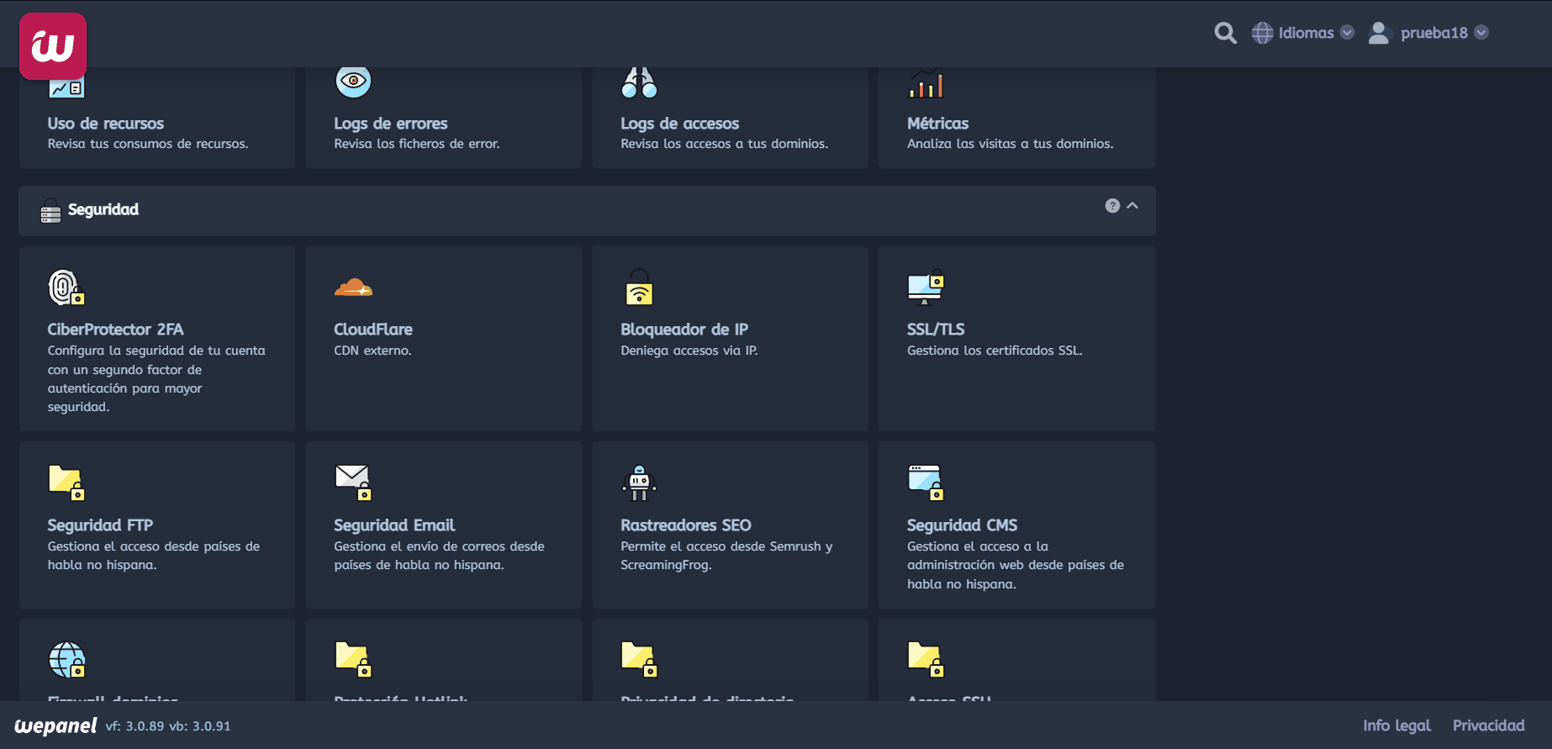
Task: Open the search magnifier icon
Action: [1225, 33]
